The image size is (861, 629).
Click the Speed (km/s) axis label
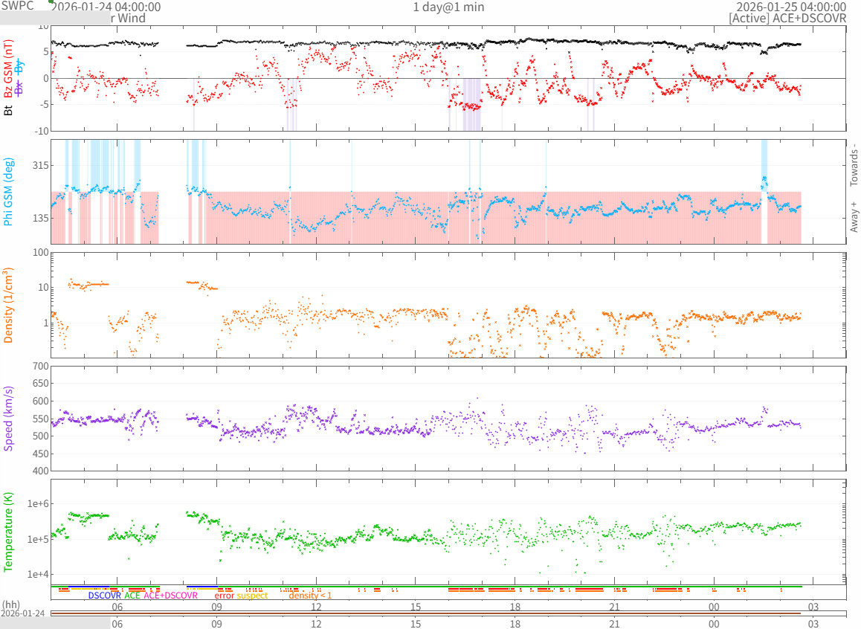pyautogui.click(x=9, y=419)
